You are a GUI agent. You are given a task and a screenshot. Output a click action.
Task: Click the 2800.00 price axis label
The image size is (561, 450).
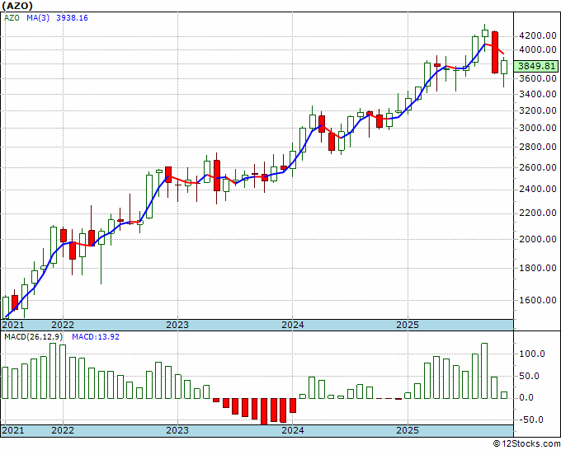click(x=537, y=147)
